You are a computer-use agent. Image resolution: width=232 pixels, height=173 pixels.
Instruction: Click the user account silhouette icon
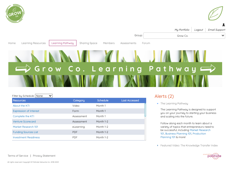click(x=223, y=25)
